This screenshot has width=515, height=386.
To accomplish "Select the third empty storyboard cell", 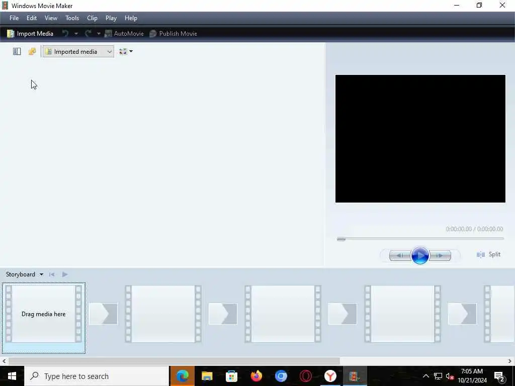I will point(283,314).
